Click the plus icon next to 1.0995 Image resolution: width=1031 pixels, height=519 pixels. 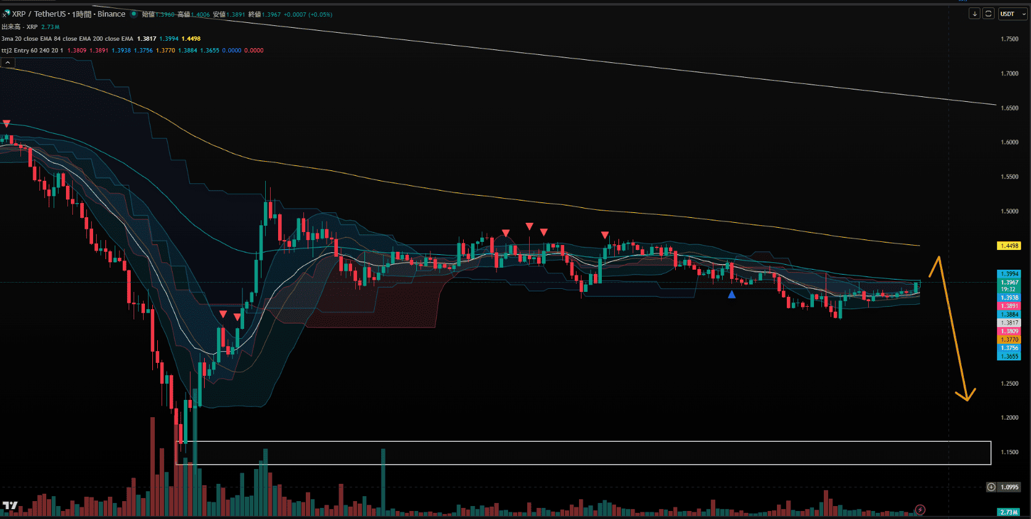point(991,487)
